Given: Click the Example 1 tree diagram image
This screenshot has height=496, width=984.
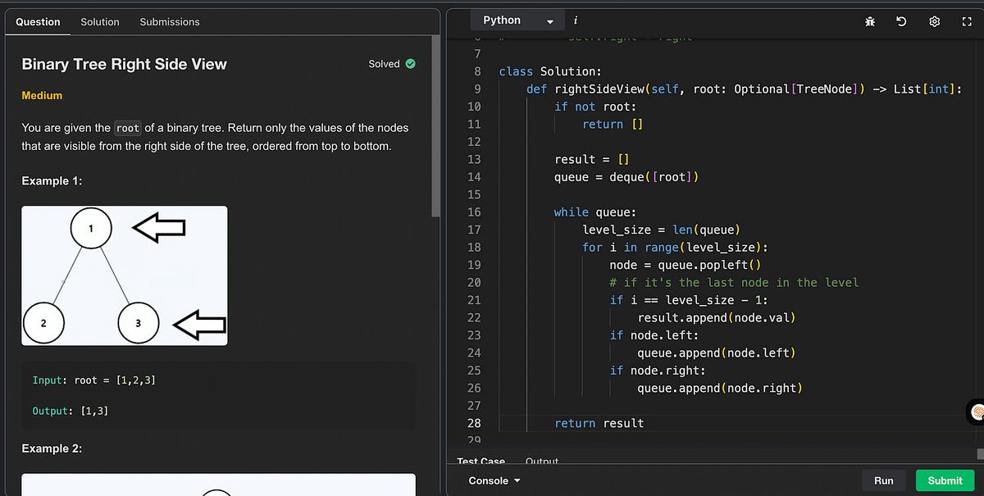Looking at the screenshot, I should 125,275.
